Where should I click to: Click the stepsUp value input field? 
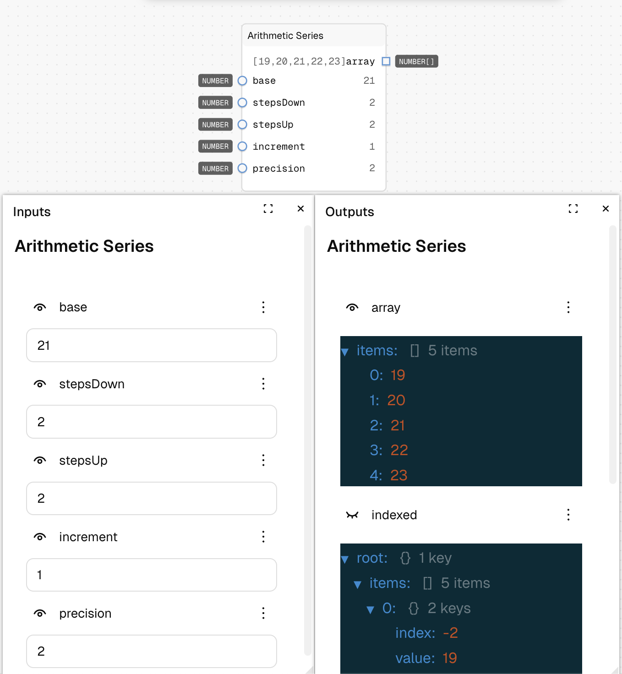(x=152, y=498)
